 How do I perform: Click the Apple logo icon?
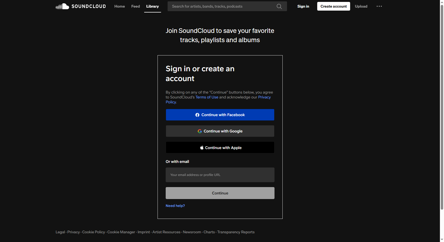point(202,148)
